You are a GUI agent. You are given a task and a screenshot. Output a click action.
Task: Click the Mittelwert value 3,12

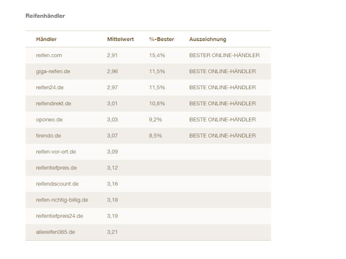pos(112,168)
